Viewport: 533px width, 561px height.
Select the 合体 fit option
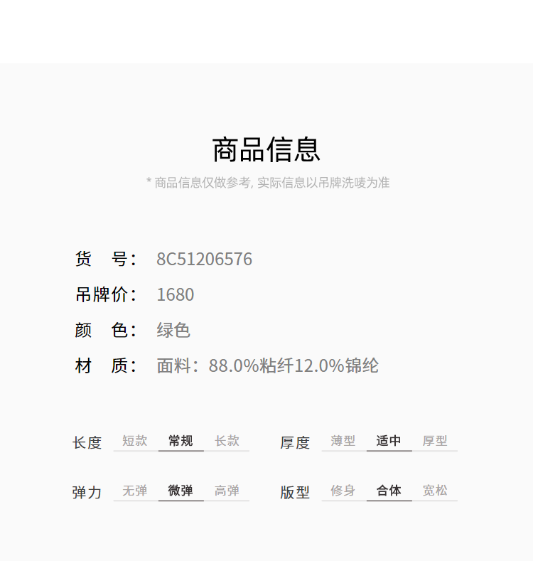coord(389,491)
